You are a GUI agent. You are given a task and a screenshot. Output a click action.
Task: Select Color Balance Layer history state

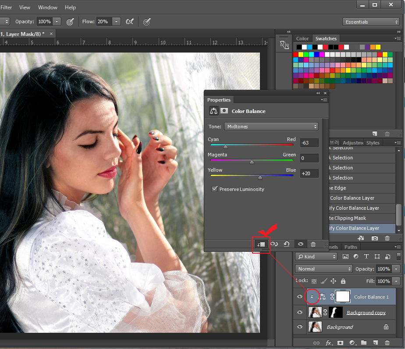coord(362,198)
